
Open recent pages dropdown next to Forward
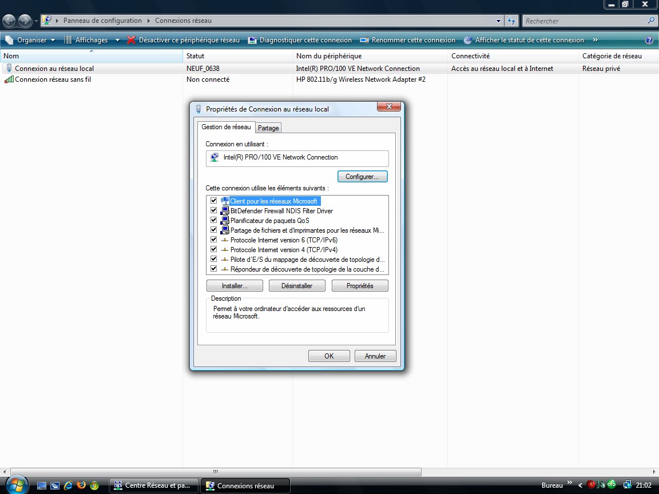click(36, 21)
